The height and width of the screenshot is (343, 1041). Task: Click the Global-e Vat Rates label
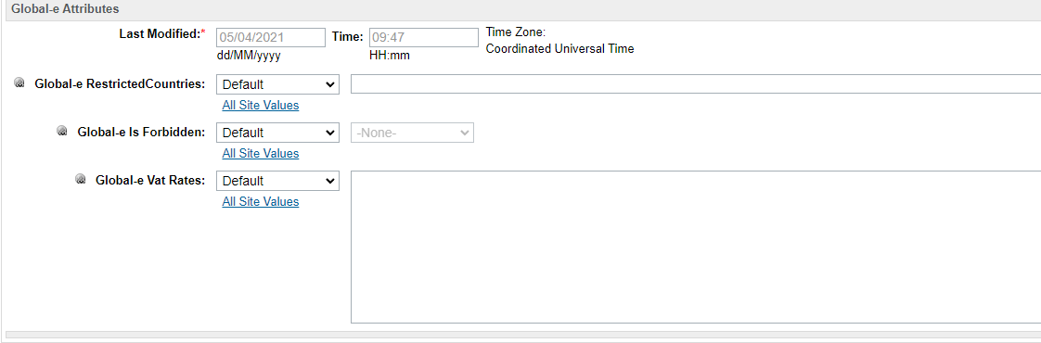[x=150, y=180]
